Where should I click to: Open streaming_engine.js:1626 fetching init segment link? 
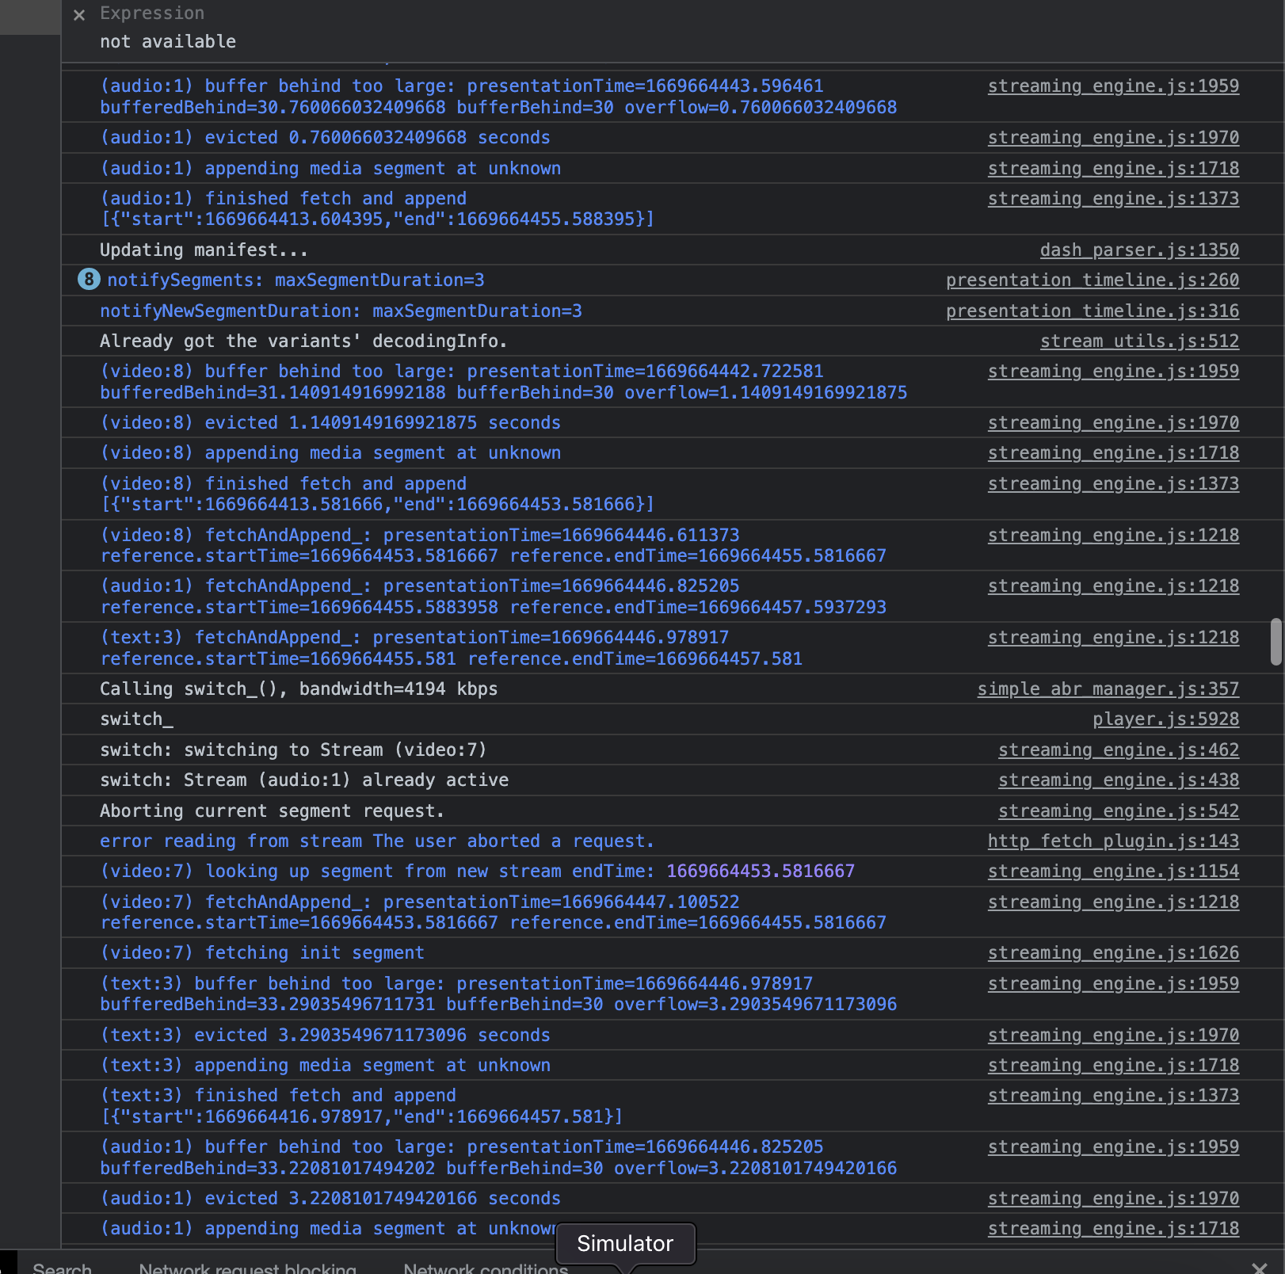[x=1112, y=952]
